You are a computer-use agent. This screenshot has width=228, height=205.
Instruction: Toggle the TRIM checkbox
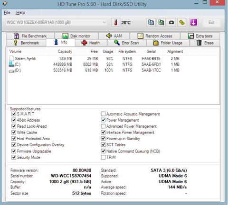pyautogui.click(x=103, y=157)
